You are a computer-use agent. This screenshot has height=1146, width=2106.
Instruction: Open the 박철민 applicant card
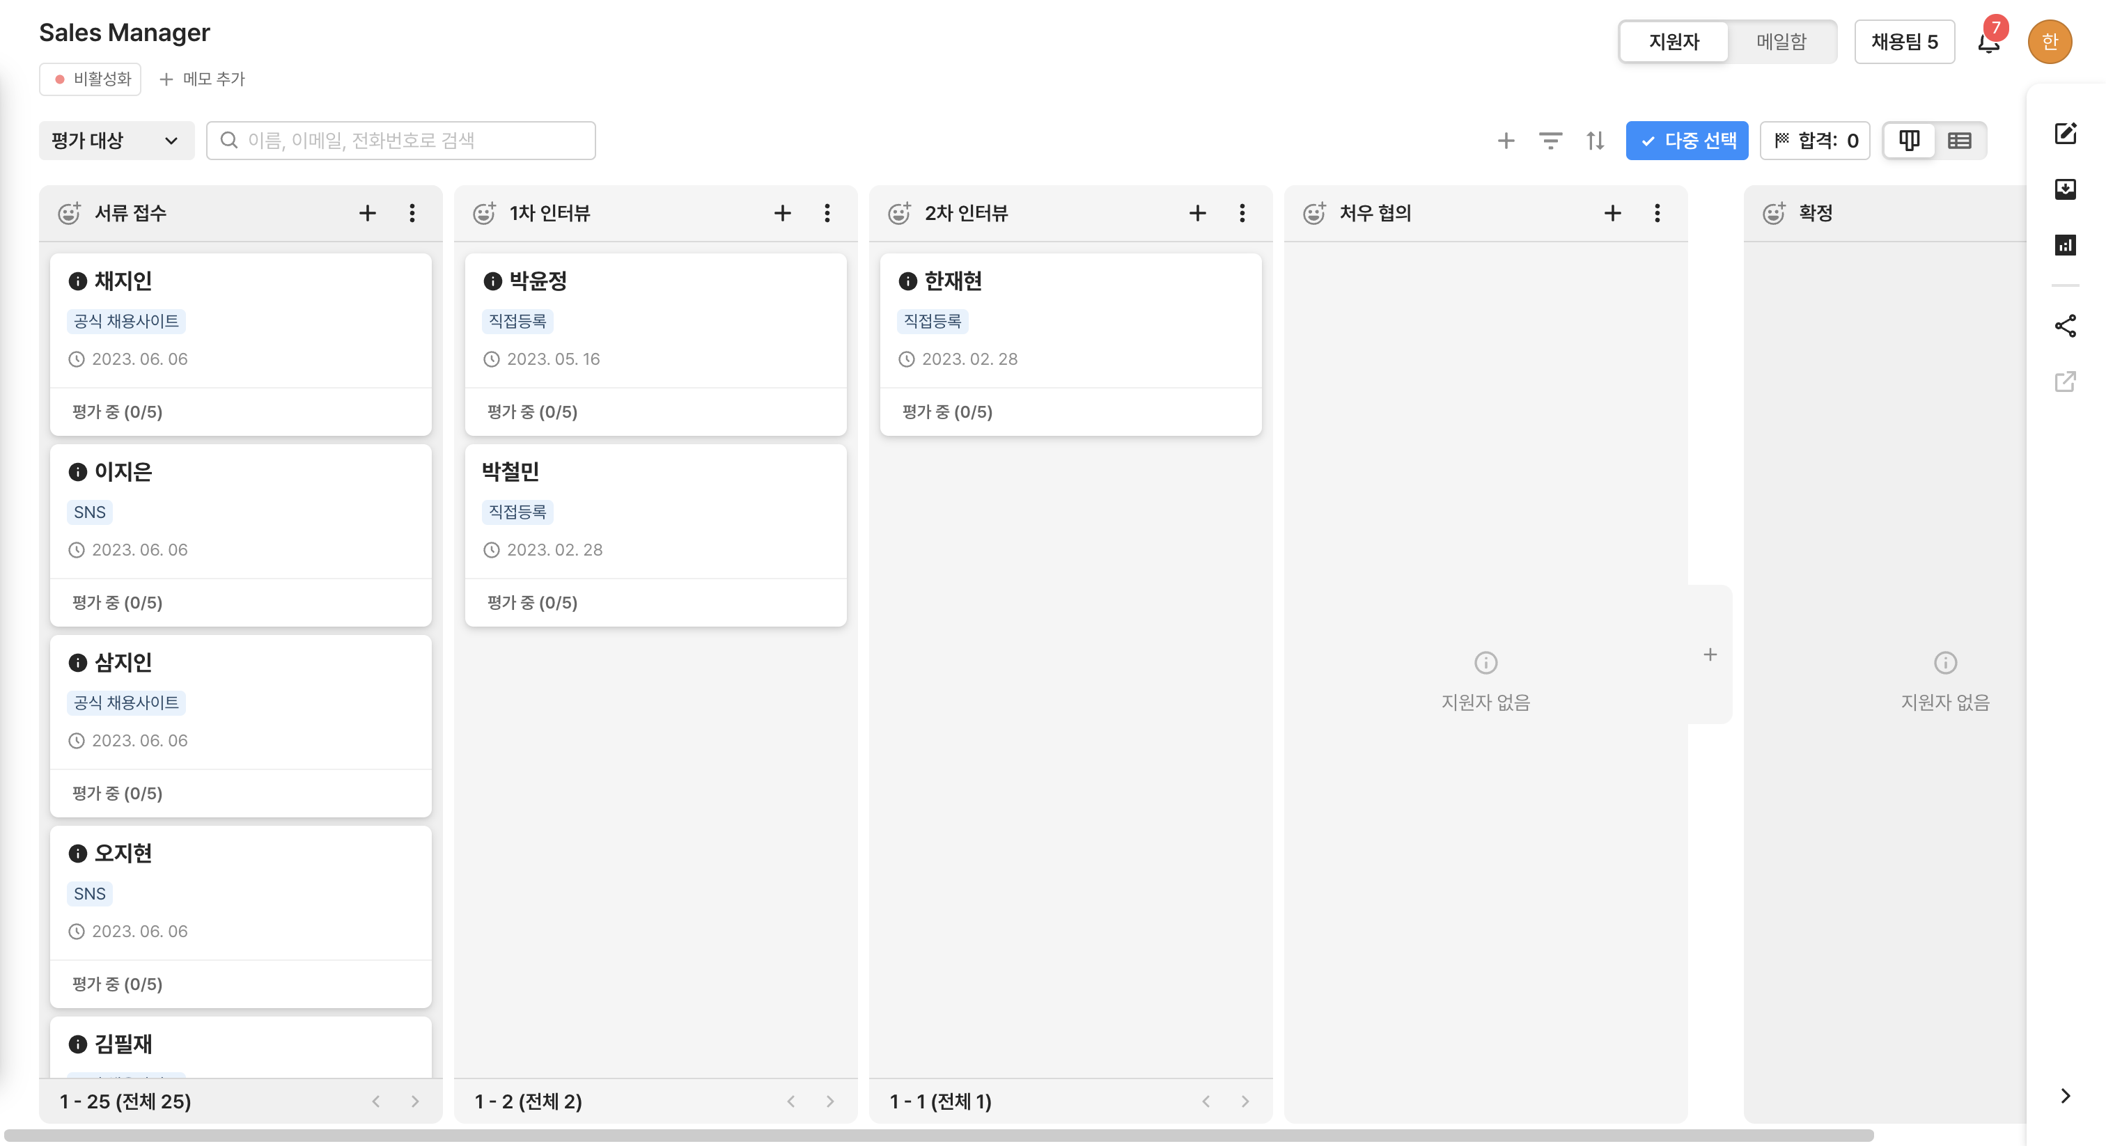(655, 535)
